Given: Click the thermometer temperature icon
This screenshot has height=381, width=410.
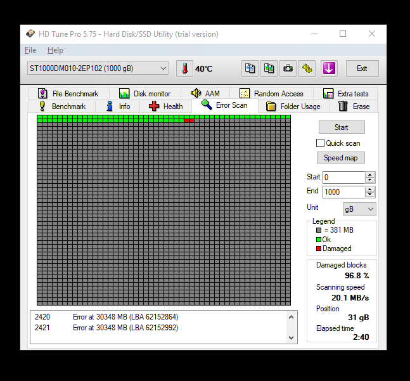Looking at the screenshot, I should (184, 68).
